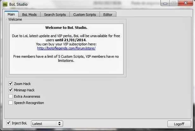Open the botoflegends.com store link
This screenshot has width=195, height=131.
(66, 48)
